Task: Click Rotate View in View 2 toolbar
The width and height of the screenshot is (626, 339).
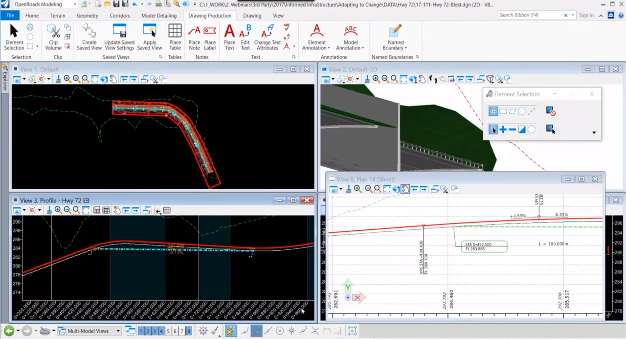Action: point(413,79)
